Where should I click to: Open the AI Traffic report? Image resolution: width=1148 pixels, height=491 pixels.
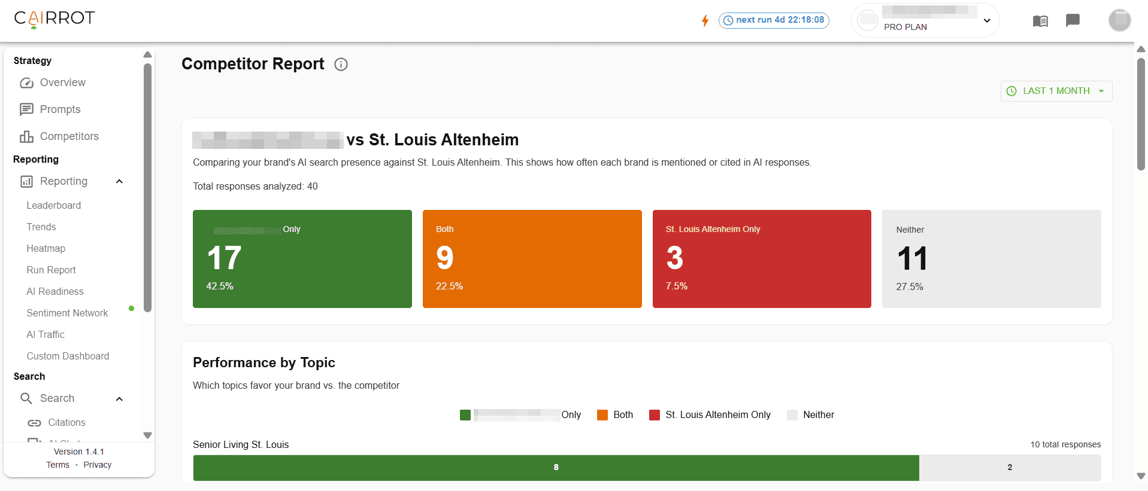(46, 334)
